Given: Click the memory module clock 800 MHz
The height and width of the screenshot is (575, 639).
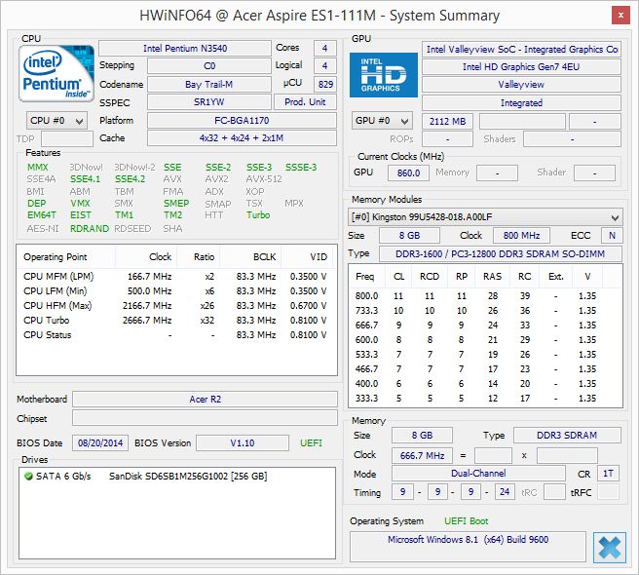Looking at the screenshot, I should click(522, 236).
